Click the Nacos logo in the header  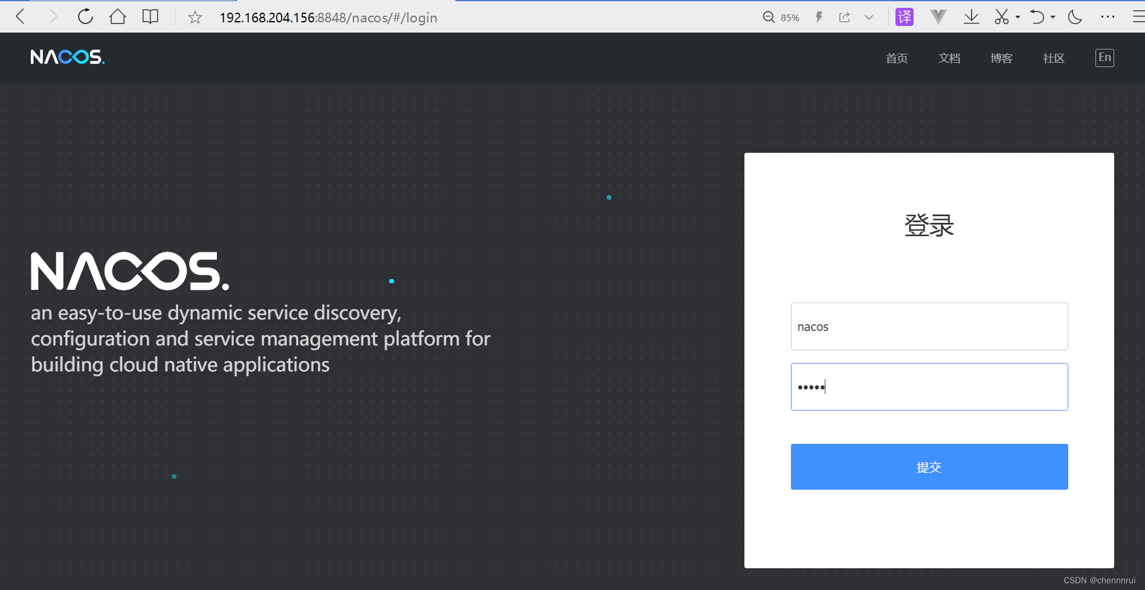[68, 57]
